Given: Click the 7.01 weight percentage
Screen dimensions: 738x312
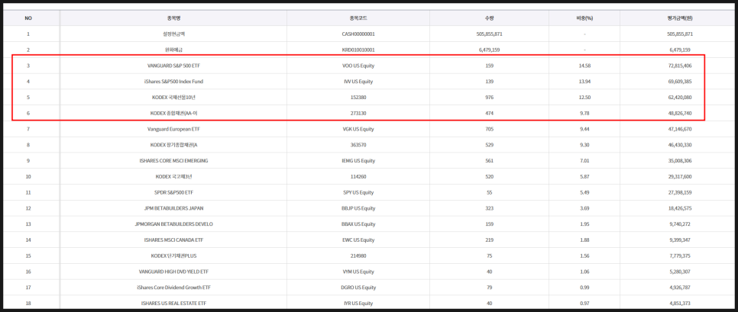Looking at the screenshot, I should click(584, 161).
